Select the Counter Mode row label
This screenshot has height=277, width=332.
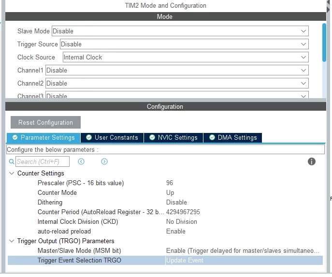[57, 193]
